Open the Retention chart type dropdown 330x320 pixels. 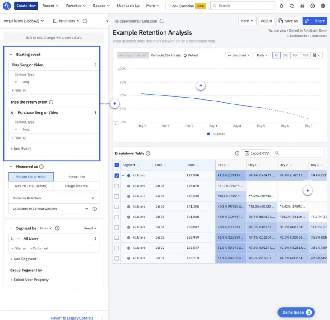point(66,21)
